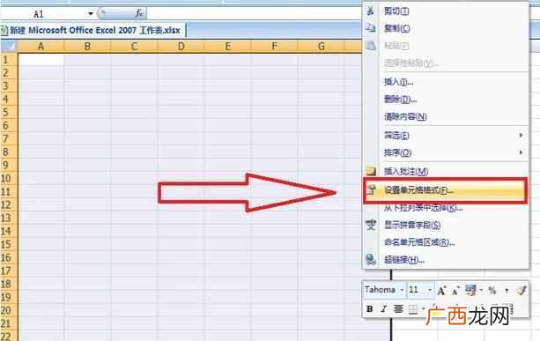Select column B header

[87, 46]
